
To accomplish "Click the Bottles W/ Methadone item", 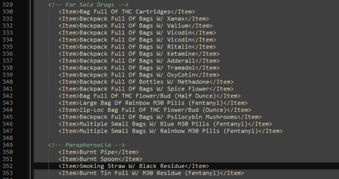I will (146, 82).
